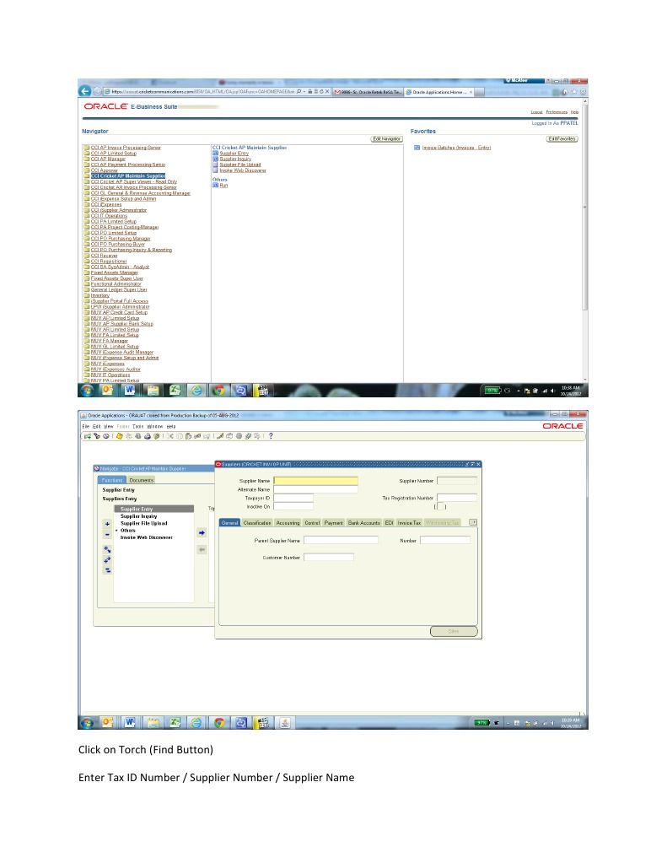Click the browser address bar URL
This screenshot has width=667, height=863.
point(202,92)
